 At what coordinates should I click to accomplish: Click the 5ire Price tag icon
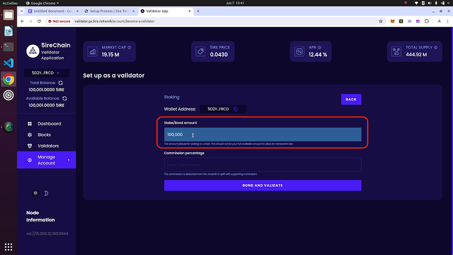click(200, 51)
